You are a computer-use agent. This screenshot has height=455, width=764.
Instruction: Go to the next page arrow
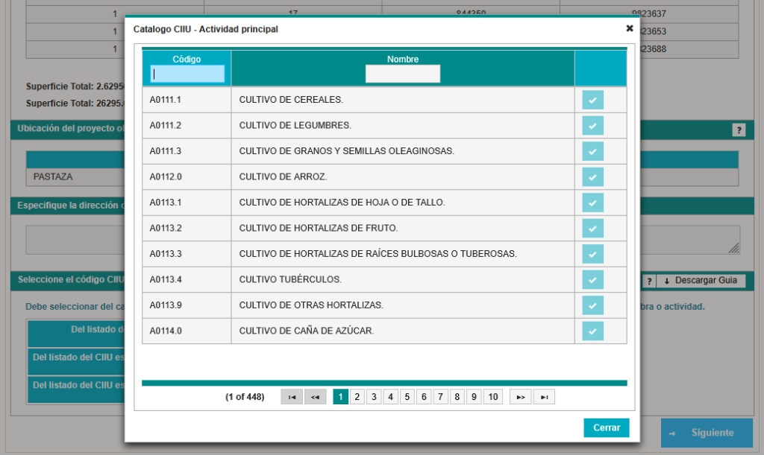tap(520, 397)
